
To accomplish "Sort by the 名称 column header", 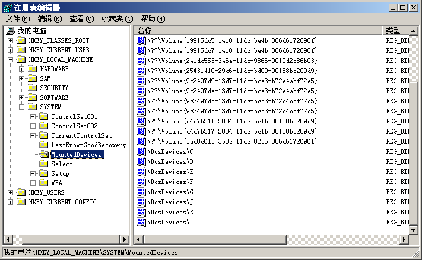I will tap(258, 31).
